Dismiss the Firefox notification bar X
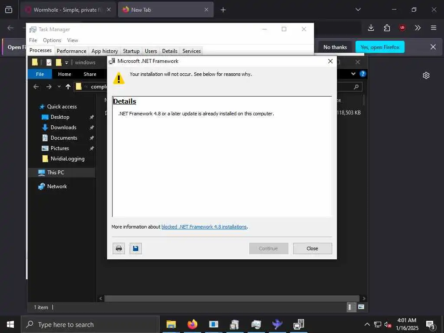The height and width of the screenshot is (333, 444). [x=433, y=47]
